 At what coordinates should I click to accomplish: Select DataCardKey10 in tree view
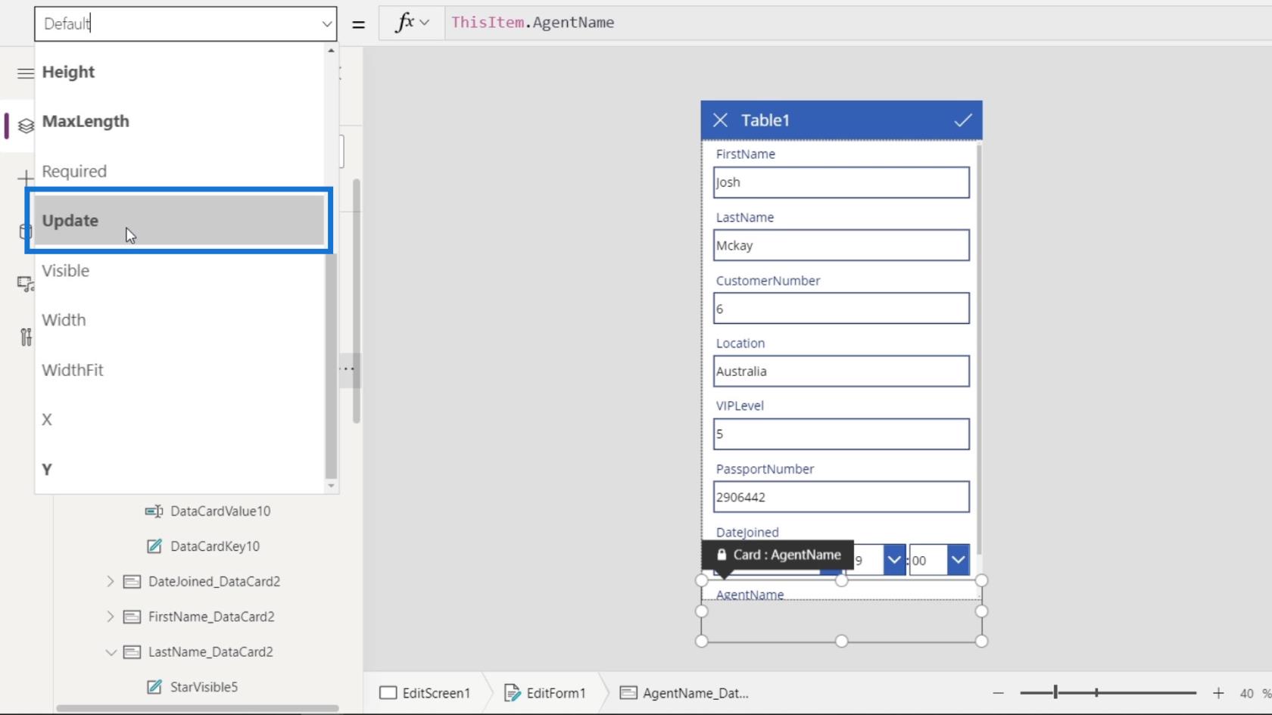215,546
